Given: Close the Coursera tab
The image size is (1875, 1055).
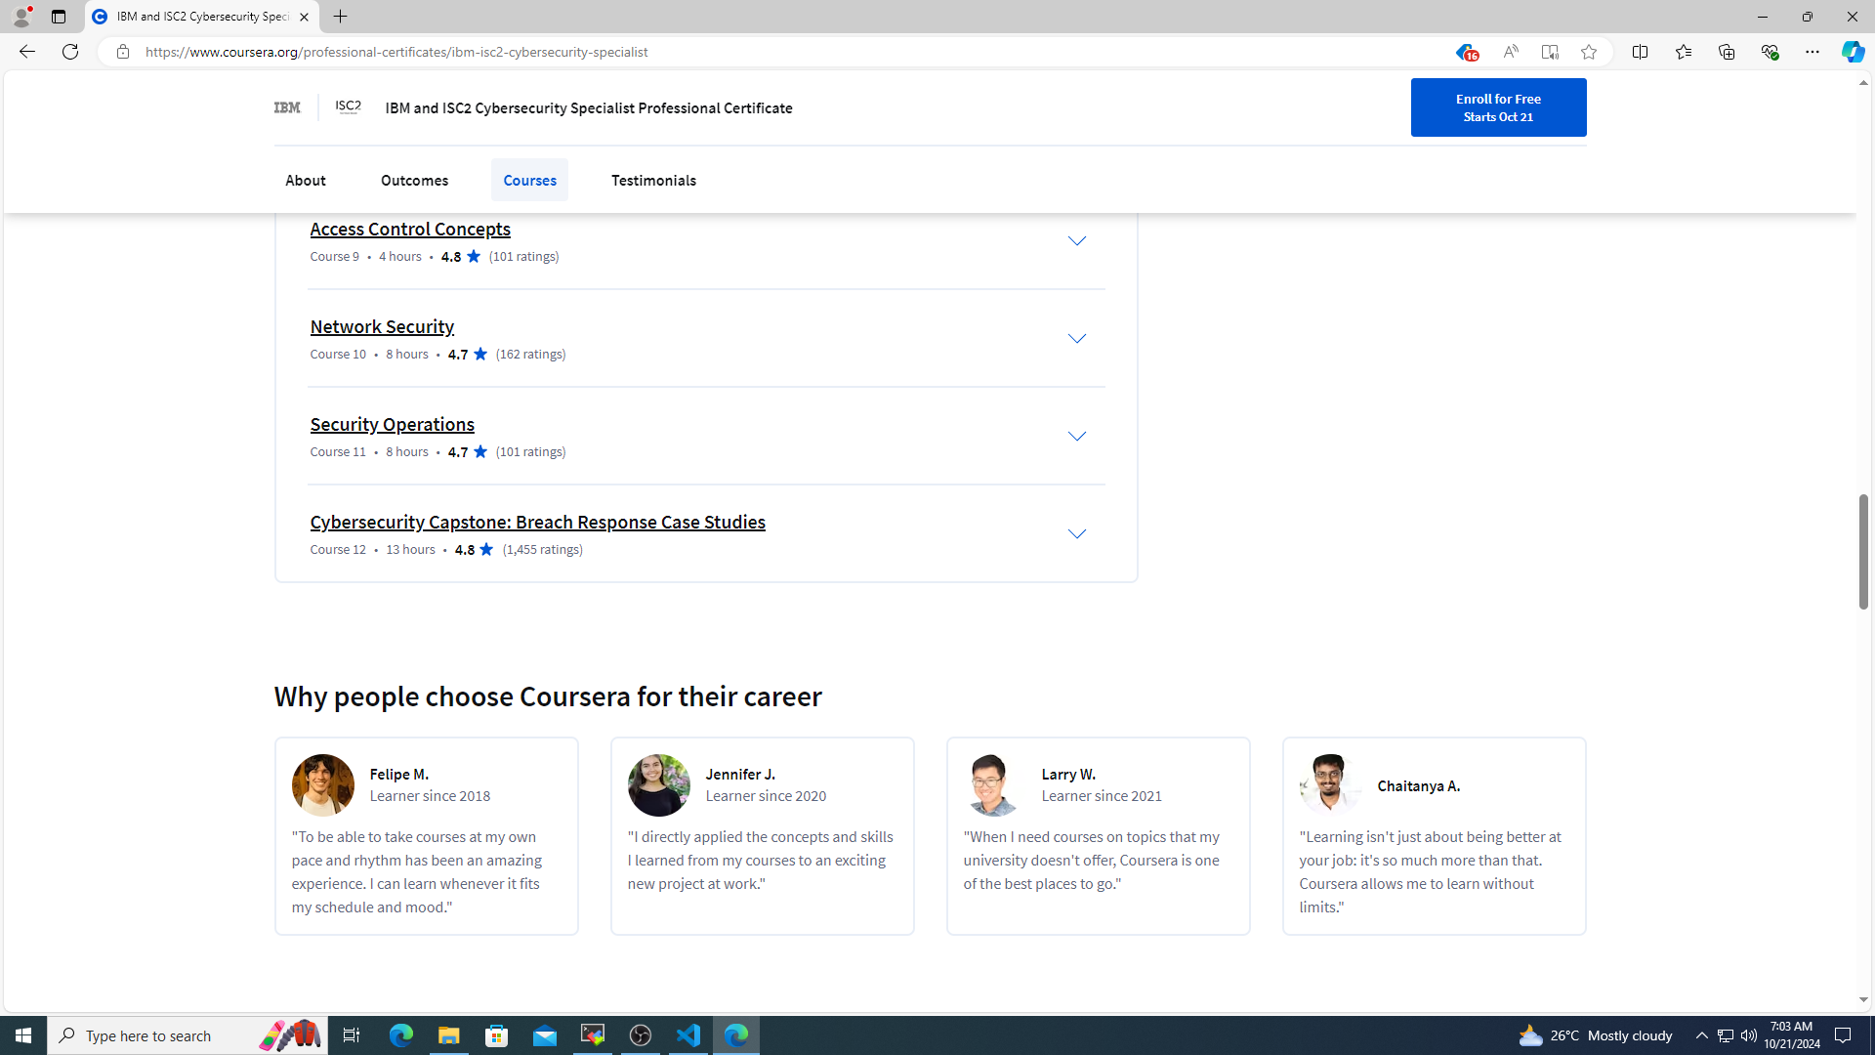Looking at the screenshot, I should [x=304, y=17].
